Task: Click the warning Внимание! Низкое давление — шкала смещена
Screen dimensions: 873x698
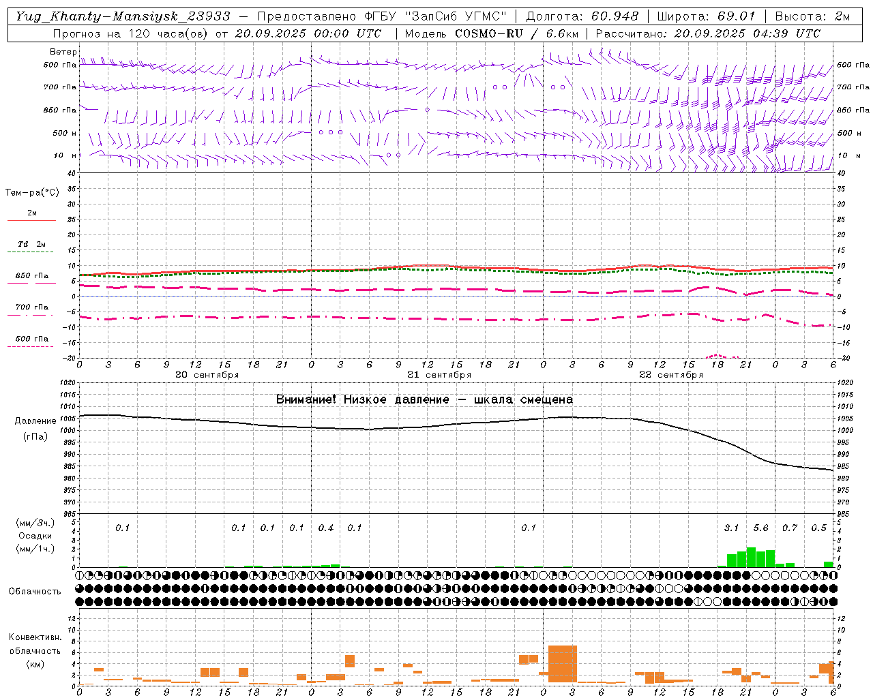Action: [424, 399]
